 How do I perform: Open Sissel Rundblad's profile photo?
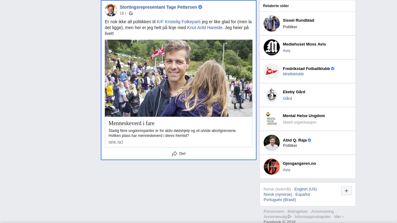[x=272, y=24]
